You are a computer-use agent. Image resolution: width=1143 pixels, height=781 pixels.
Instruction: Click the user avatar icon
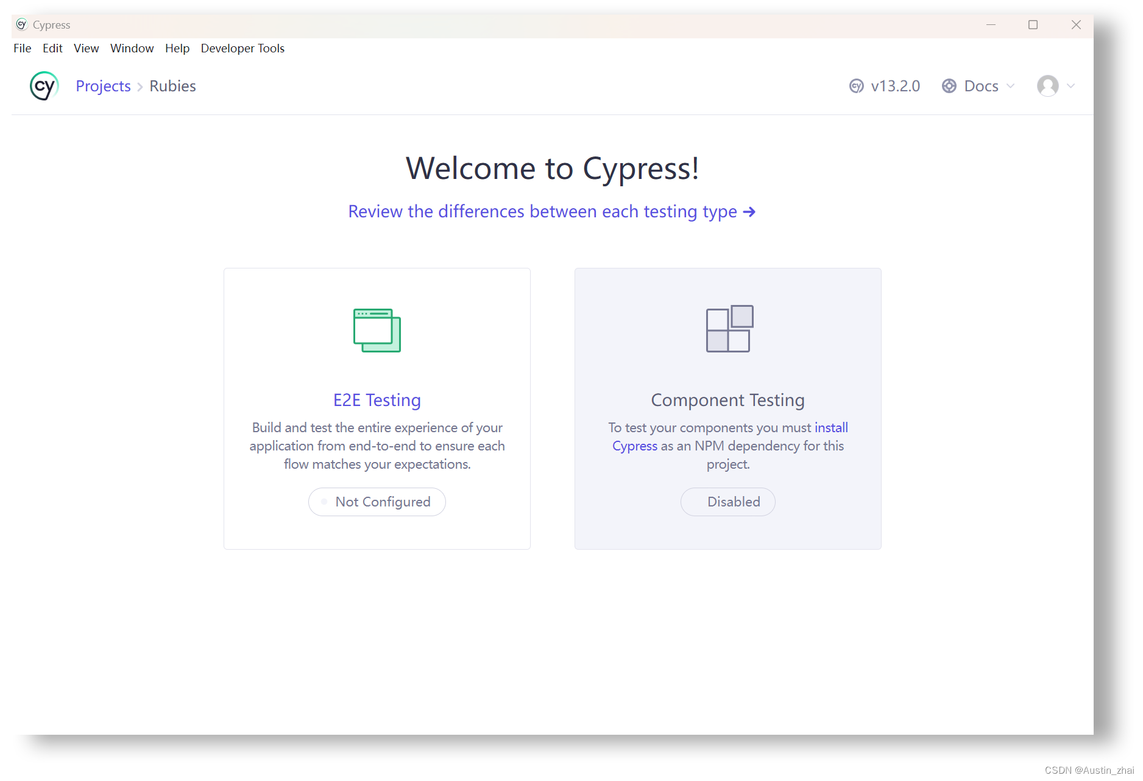pyautogui.click(x=1048, y=86)
